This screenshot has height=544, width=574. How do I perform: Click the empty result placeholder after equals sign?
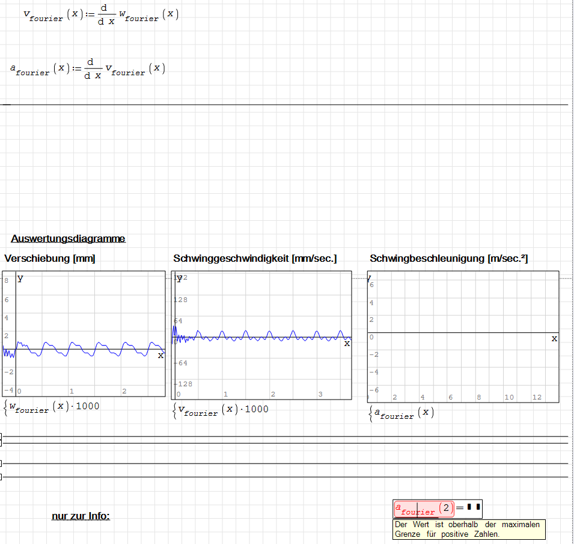coord(474,507)
